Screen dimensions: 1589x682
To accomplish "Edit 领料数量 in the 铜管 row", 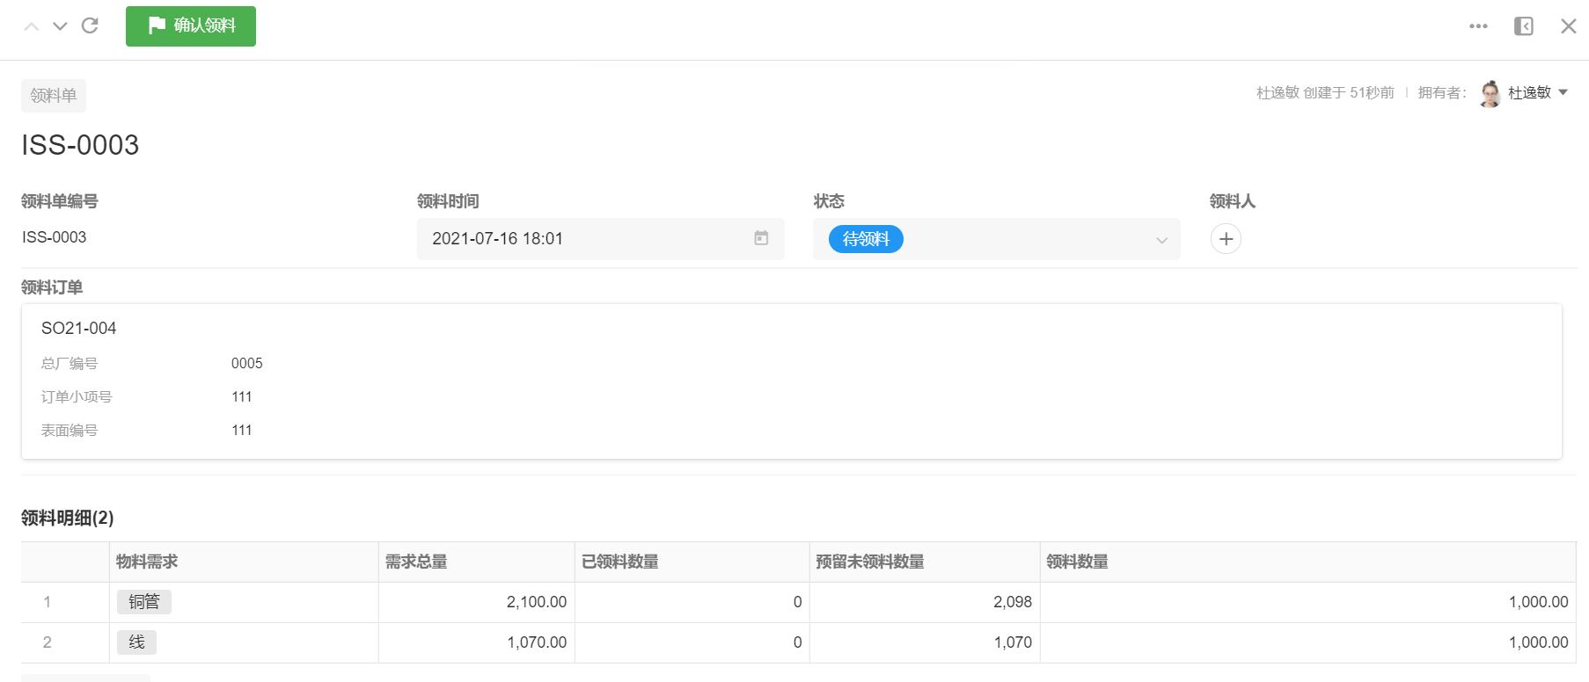I will coord(1307,602).
